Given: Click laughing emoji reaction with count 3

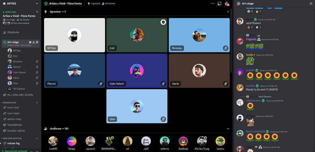Looking at the screenshot, I should coord(250,12).
